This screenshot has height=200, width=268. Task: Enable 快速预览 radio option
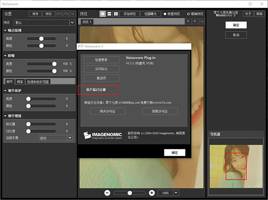(x=166, y=14)
